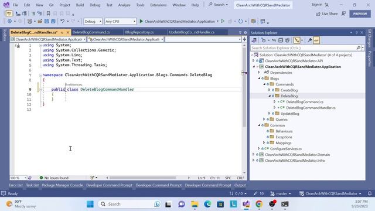
Task: Click the Undo toolbar icon
Action: [63, 21]
